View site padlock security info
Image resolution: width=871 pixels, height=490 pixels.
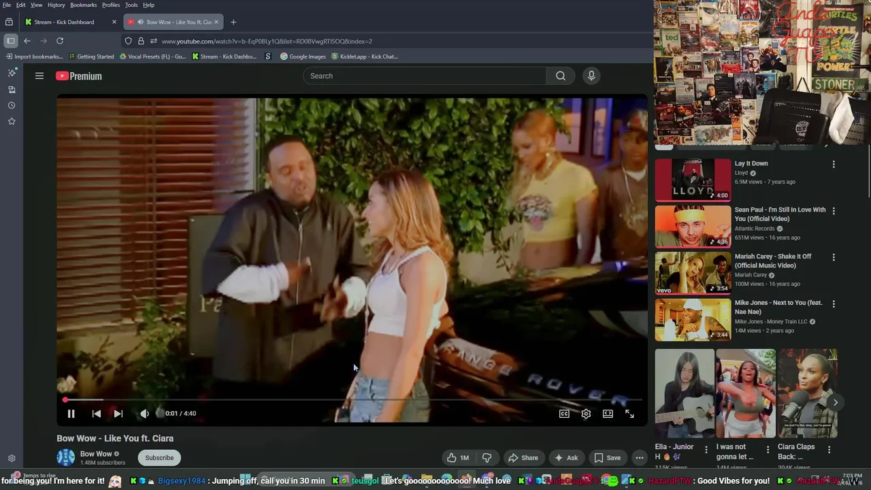tap(141, 42)
